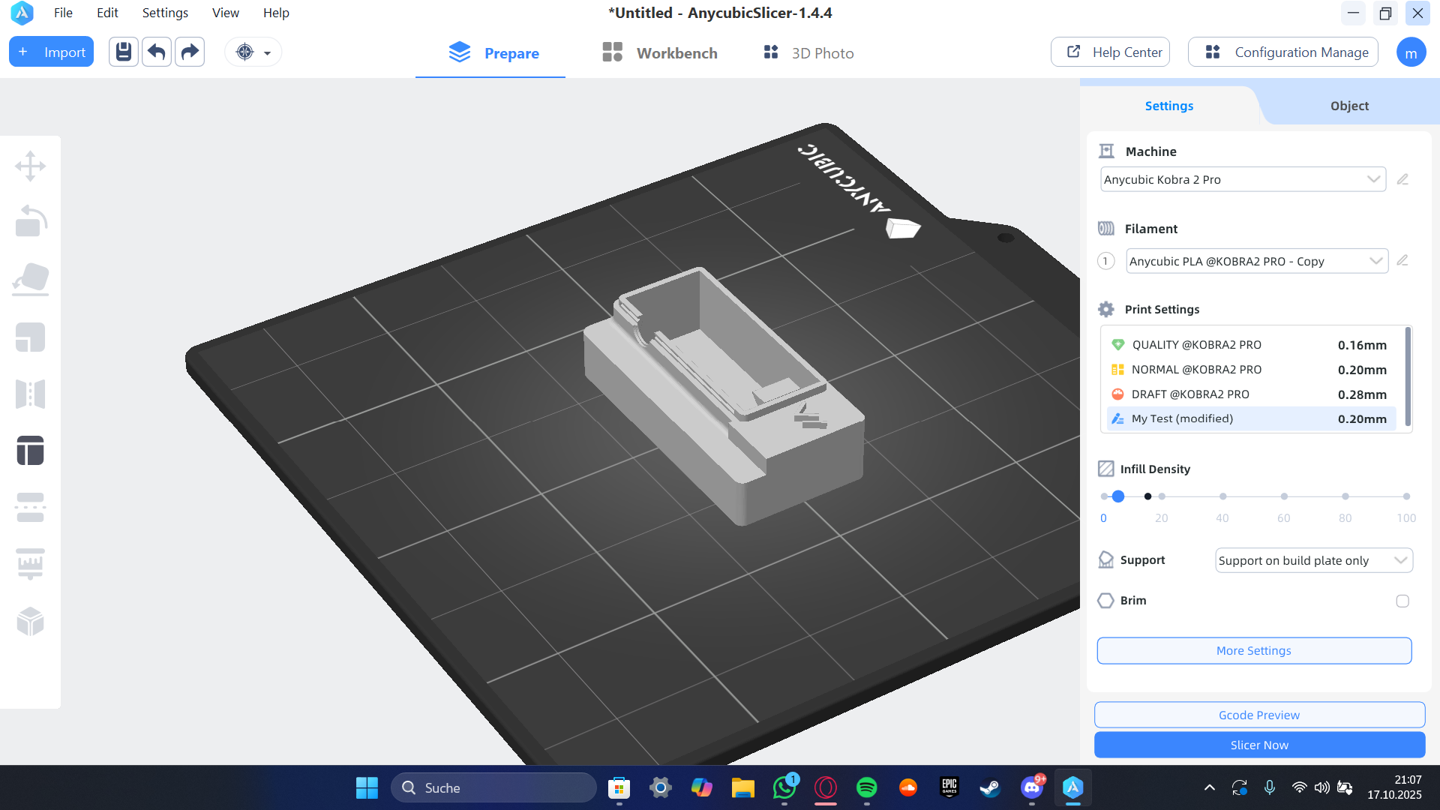Edit the filament preset with pencil icon
This screenshot has width=1440, height=810.
1402,260
